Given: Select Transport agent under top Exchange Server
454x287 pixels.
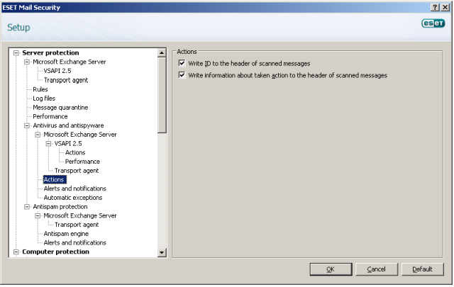Looking at the screenshot, I should point(66,80).
